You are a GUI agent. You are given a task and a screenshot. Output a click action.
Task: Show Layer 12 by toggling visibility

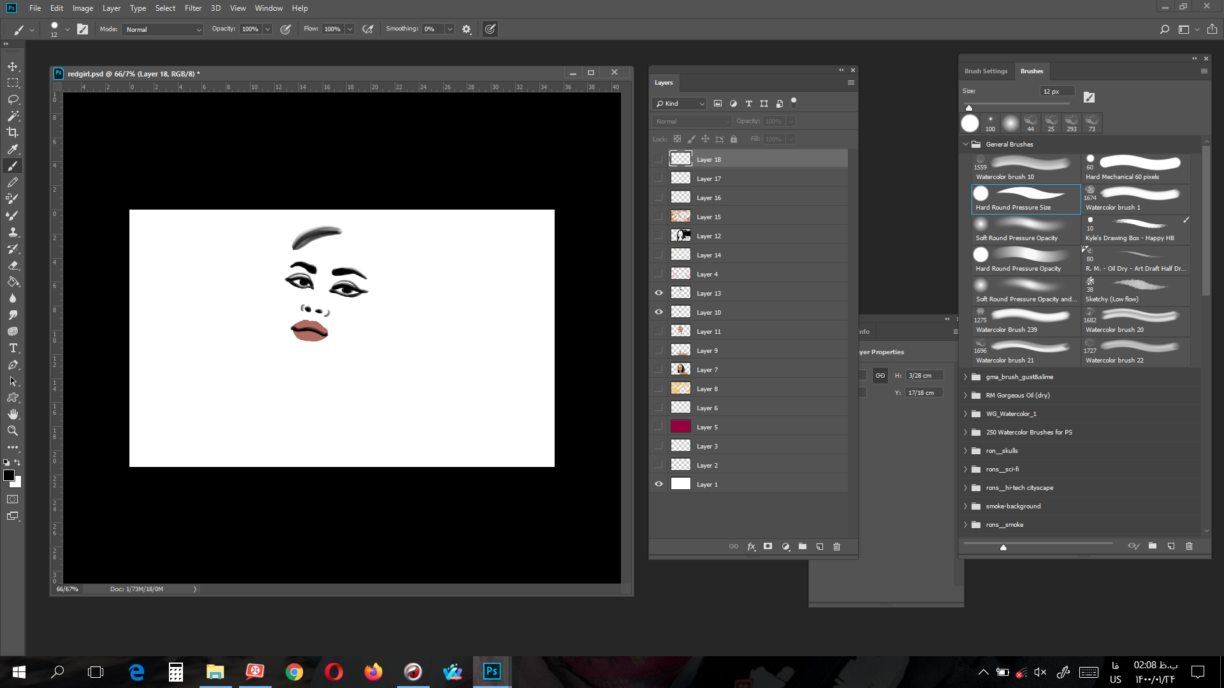tap(659, 236)
